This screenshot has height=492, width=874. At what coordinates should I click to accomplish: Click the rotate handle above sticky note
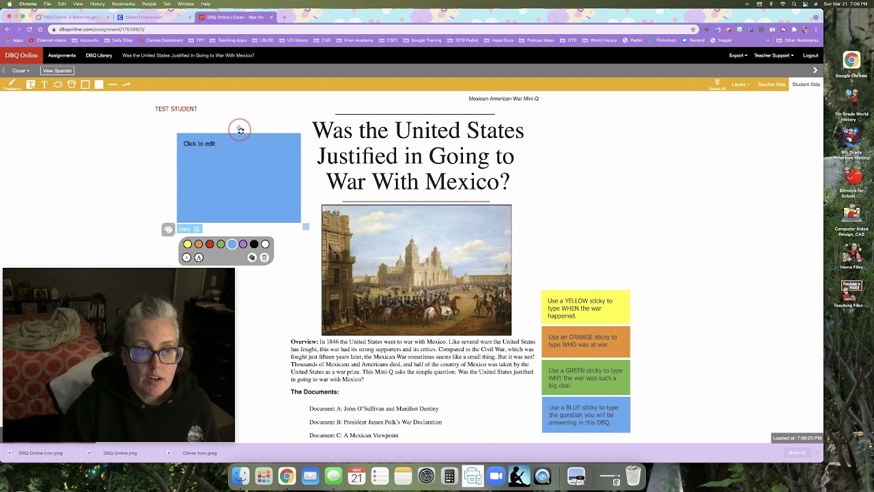tap(240, 131)
